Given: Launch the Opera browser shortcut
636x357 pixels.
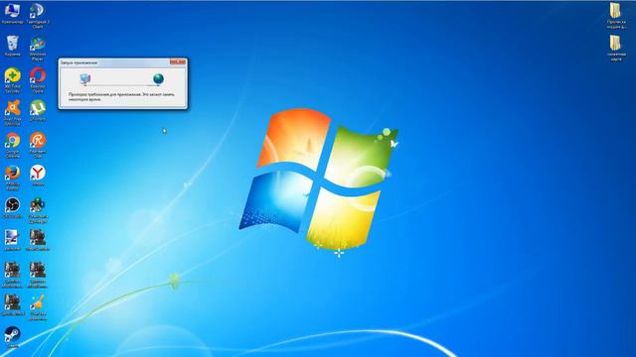Looking at the screenshot, I should click(38, 80).
